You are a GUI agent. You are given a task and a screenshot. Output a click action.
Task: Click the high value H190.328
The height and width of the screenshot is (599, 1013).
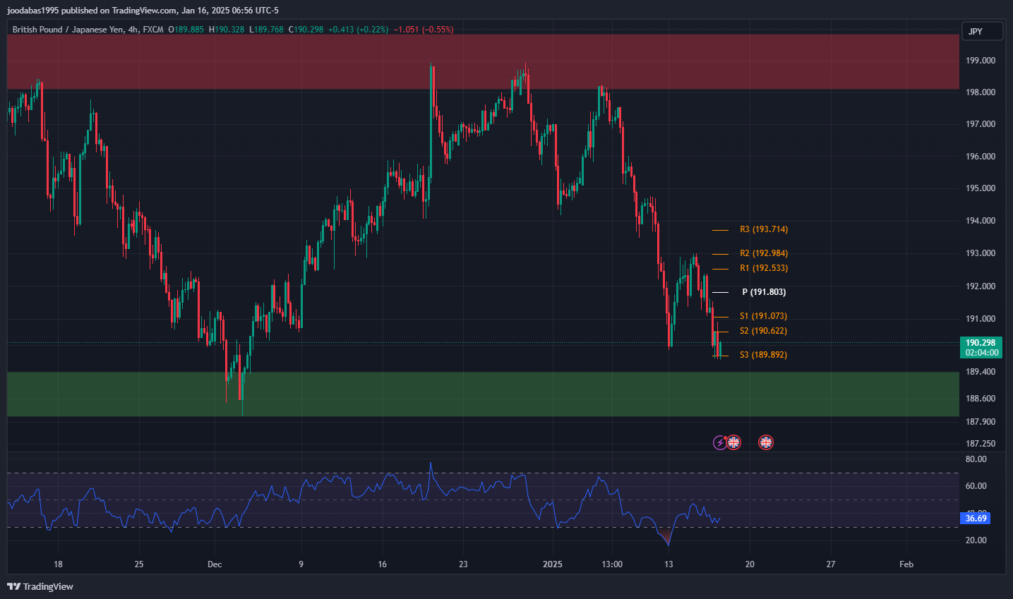point(227,30)
